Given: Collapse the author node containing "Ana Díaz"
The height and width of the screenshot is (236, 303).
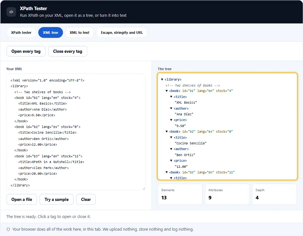Looking at the screenshot, I should (171, 108).
